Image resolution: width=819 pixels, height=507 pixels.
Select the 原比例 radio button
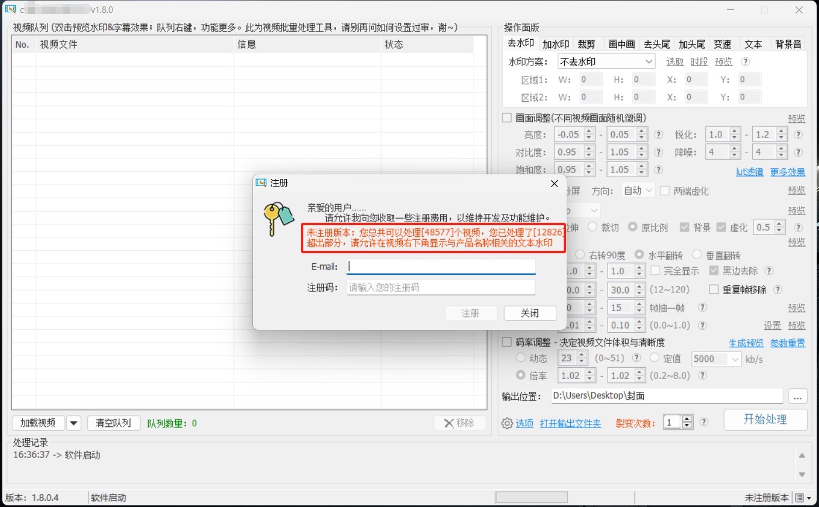coord(633,227)
